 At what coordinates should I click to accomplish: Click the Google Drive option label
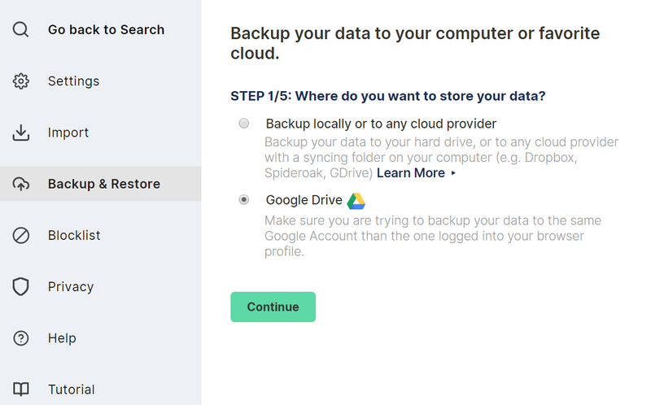[303, 200]
